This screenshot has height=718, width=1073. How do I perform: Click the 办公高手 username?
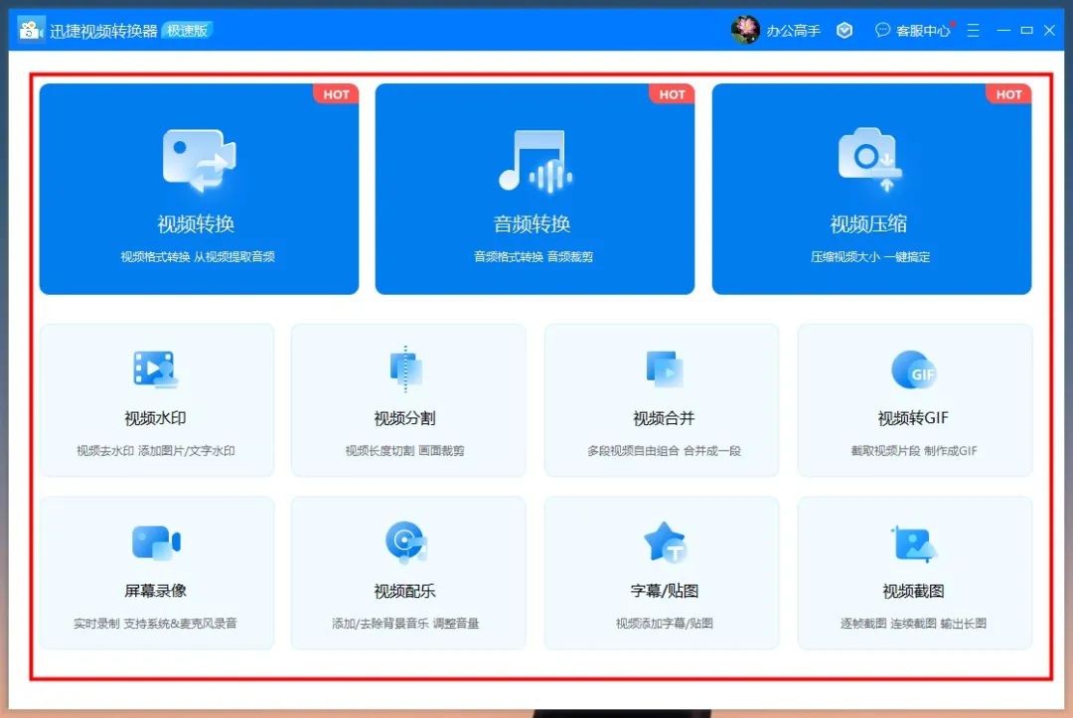point(793,30)
